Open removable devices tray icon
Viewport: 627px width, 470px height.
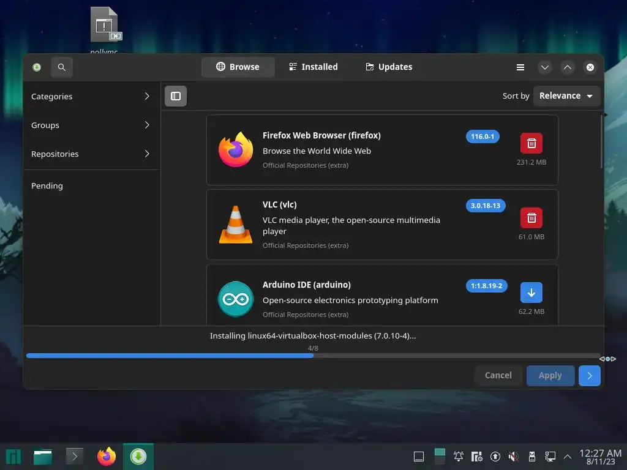pyautogui.click(x=532, y=457)
